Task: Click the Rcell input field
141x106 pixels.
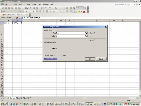Action: 71,33
